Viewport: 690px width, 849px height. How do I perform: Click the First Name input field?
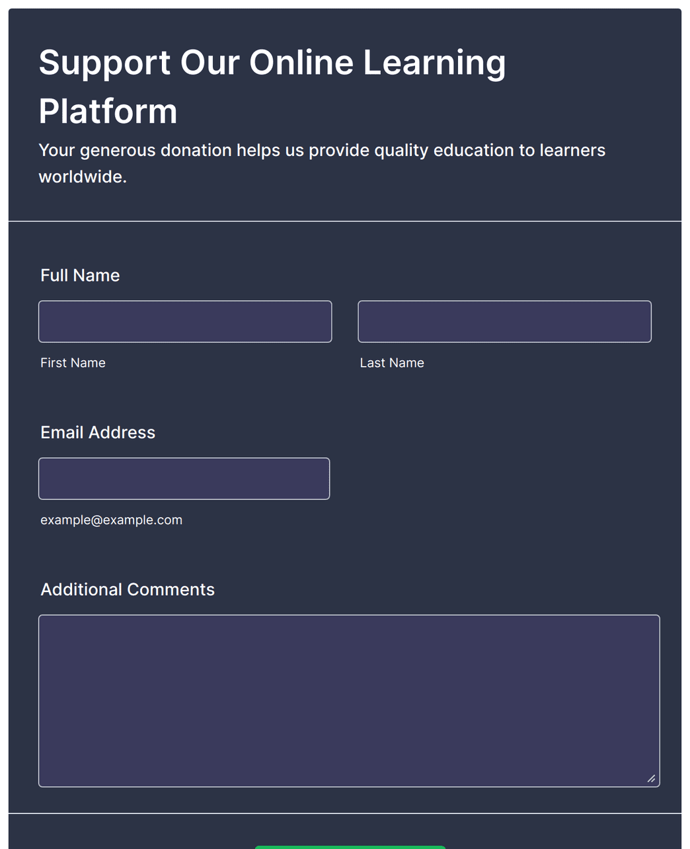pyautogui.click(x=185, y=322)
